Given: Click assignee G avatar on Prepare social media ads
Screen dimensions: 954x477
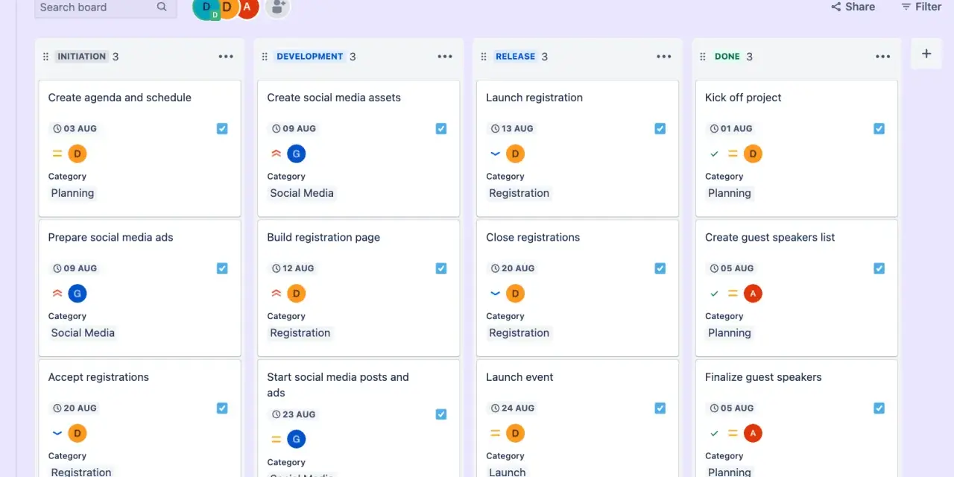Looking at the screenshot, I should tap(78, 294).
